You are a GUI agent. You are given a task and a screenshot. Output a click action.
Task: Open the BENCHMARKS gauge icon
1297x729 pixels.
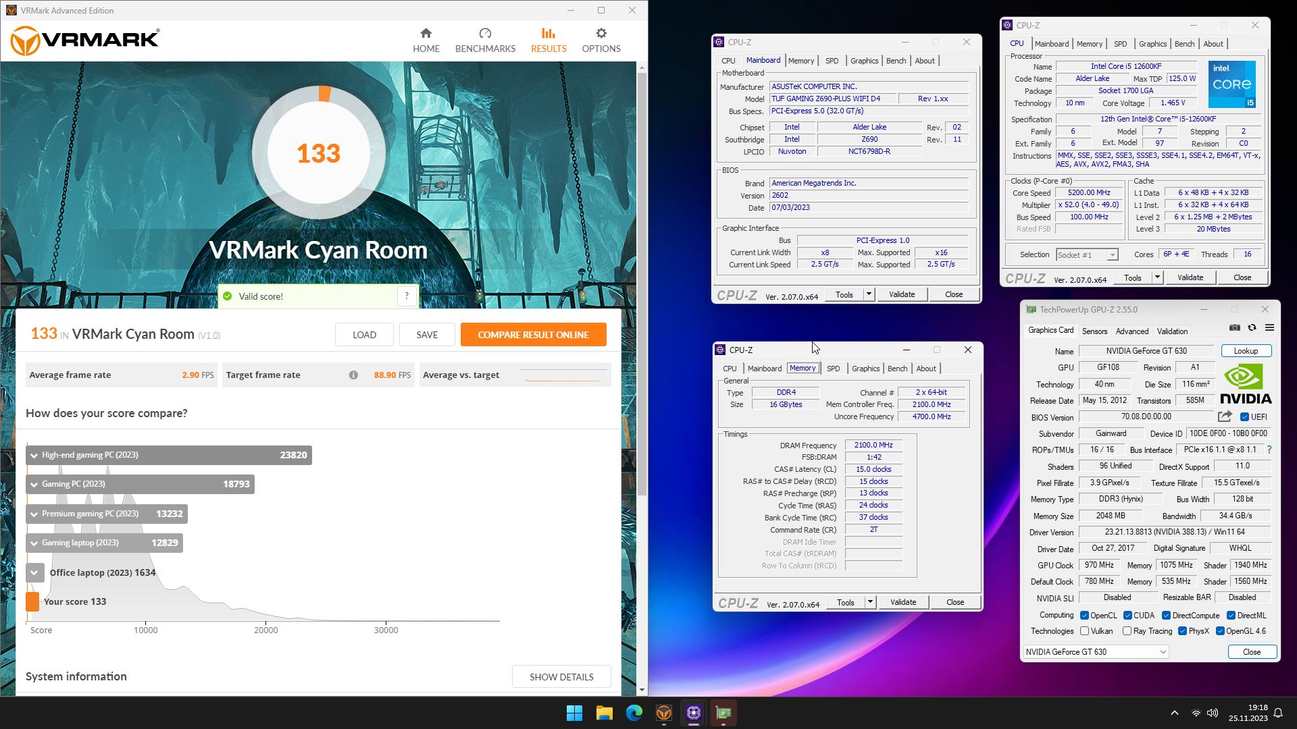(x=485, y=33)
